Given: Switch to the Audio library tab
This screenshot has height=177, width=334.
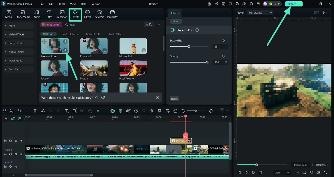Looking at the screenshot, I should (37, 14).
